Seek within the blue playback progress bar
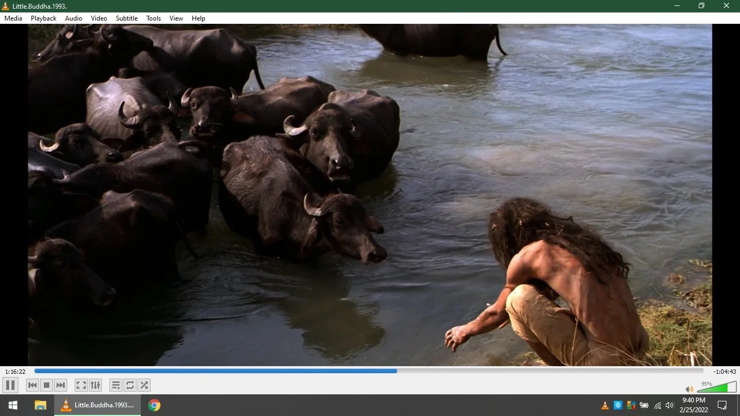 point(369,371)
